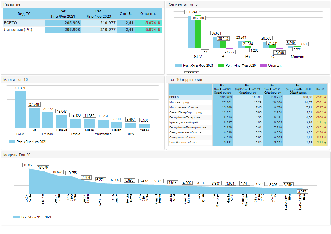Toggle blue legend swatch in Марки Топ 10
The image size is (331, 234).
[12, 142]
